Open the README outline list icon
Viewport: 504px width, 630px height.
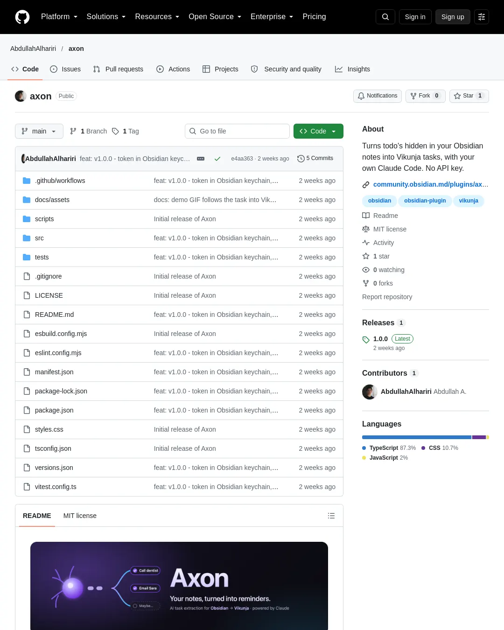click(331, 516)
